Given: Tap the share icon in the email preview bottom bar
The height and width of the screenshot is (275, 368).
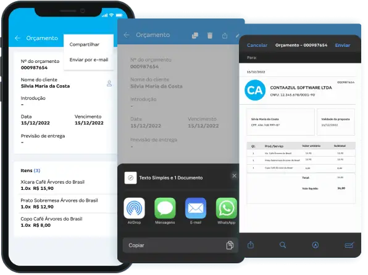Looking at the screenshot, I should pyautogui.click(x=251, y=245).
